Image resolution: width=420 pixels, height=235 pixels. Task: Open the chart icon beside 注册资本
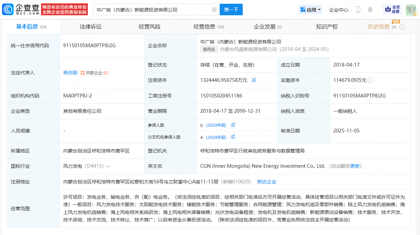254,80
